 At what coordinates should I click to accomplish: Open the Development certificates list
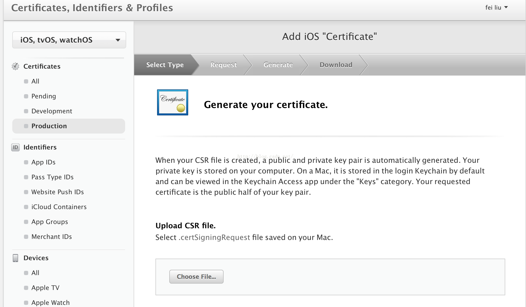click(52, 111)
